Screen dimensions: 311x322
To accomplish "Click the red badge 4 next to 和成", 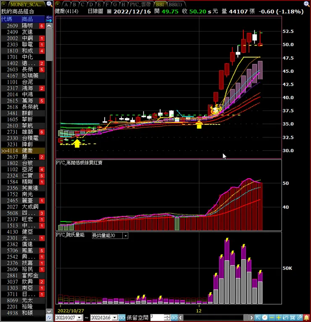I will tap(42, 51).
